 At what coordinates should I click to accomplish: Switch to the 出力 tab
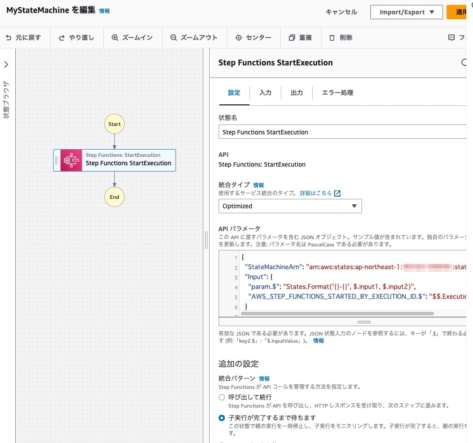297,93
